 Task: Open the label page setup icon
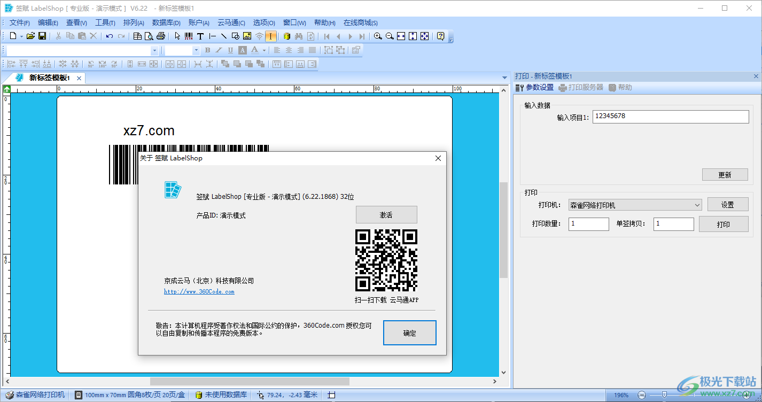click(137, 36)
